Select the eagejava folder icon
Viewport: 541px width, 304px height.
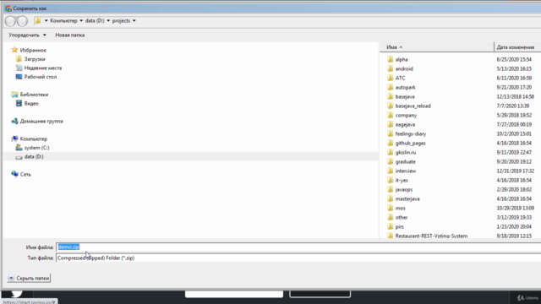point(391,124)
